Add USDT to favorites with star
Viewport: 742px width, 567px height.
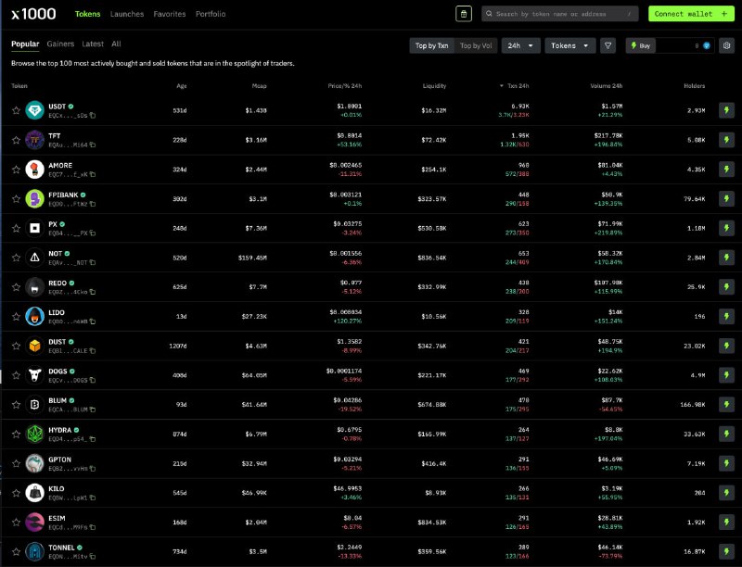16,110
